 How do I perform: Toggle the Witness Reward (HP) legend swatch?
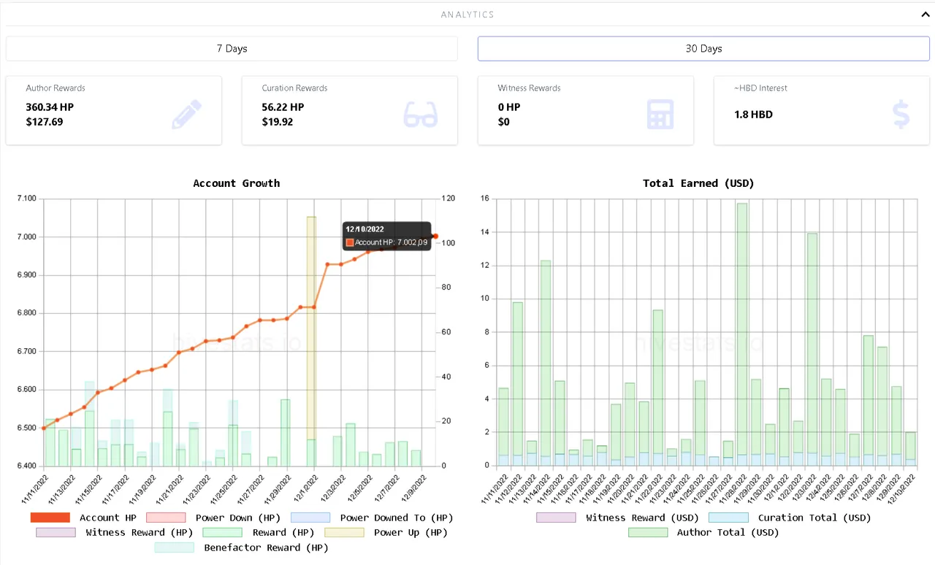(x=56, y=532)
